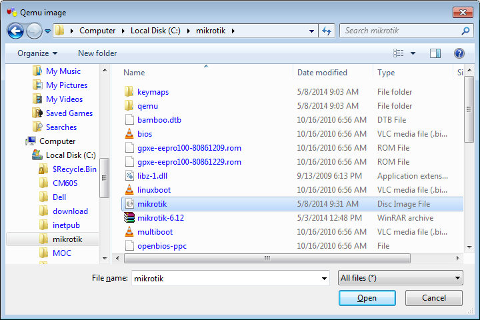Click the qemu folder icon

tap(129, 105)
